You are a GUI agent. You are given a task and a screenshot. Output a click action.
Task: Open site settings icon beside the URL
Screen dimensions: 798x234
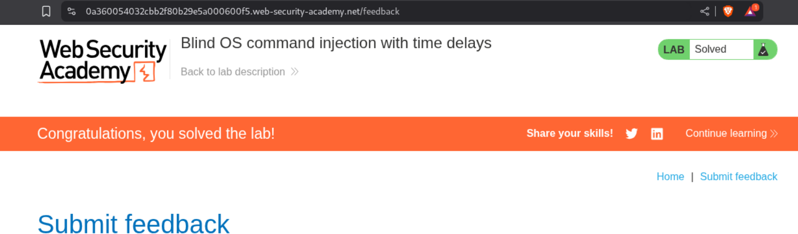coord(72,11)
